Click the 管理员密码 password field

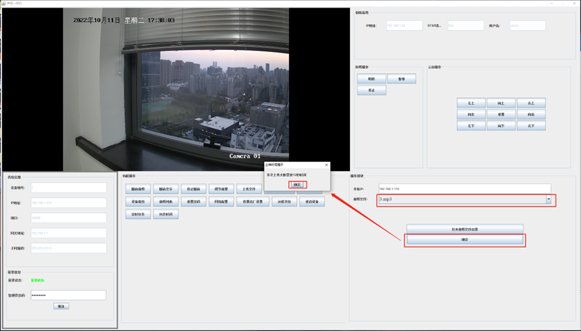(x=68, y=295)
